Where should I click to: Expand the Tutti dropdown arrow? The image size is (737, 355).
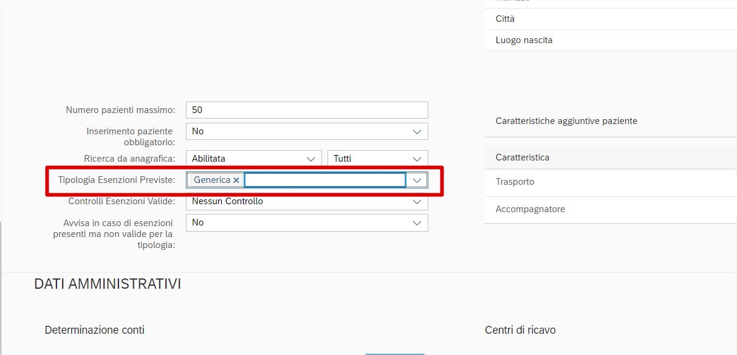[x=417, y=159]
